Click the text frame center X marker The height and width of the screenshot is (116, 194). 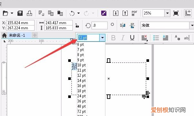click(109, 79)
